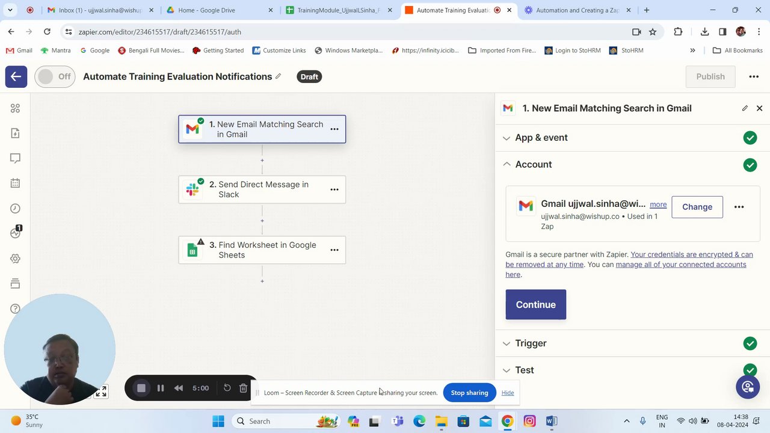The height and width of the screenshot is (433, 770).
Task: Add a step between Slack and Google Sheets
Action: (262, 221)
